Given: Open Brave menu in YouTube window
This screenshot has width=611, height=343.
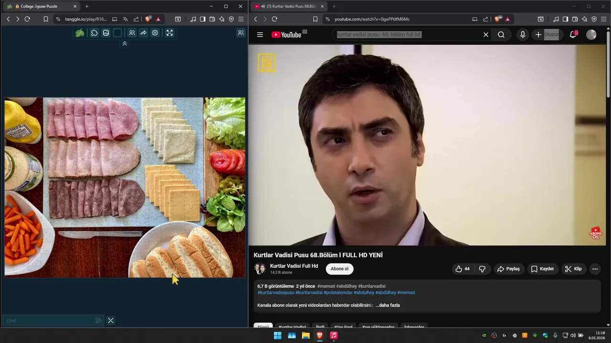Looking at the screenshot, I should click(603, 19).
